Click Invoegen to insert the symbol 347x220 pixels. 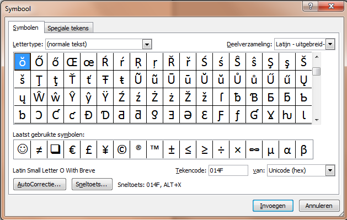(273, 206)
